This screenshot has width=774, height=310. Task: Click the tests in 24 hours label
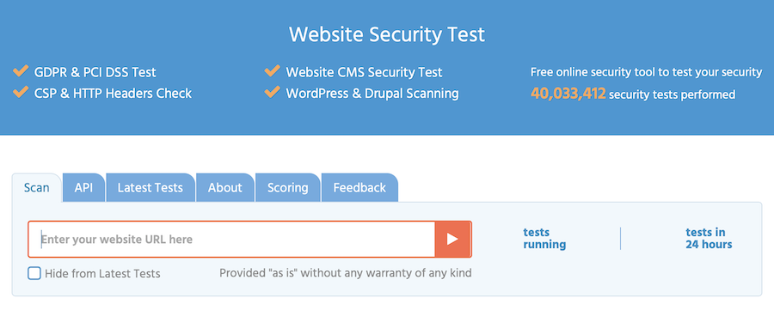709,239
